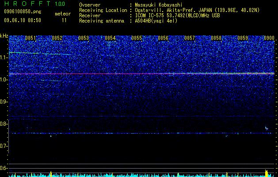Click the bright meteor echo near 0900
278x177 pixels.
click(x=267, y=128)
